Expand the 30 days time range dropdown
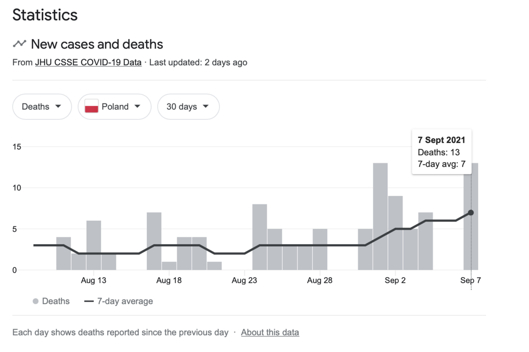Viewport: 529px width, 352px height. pos(188,107)
